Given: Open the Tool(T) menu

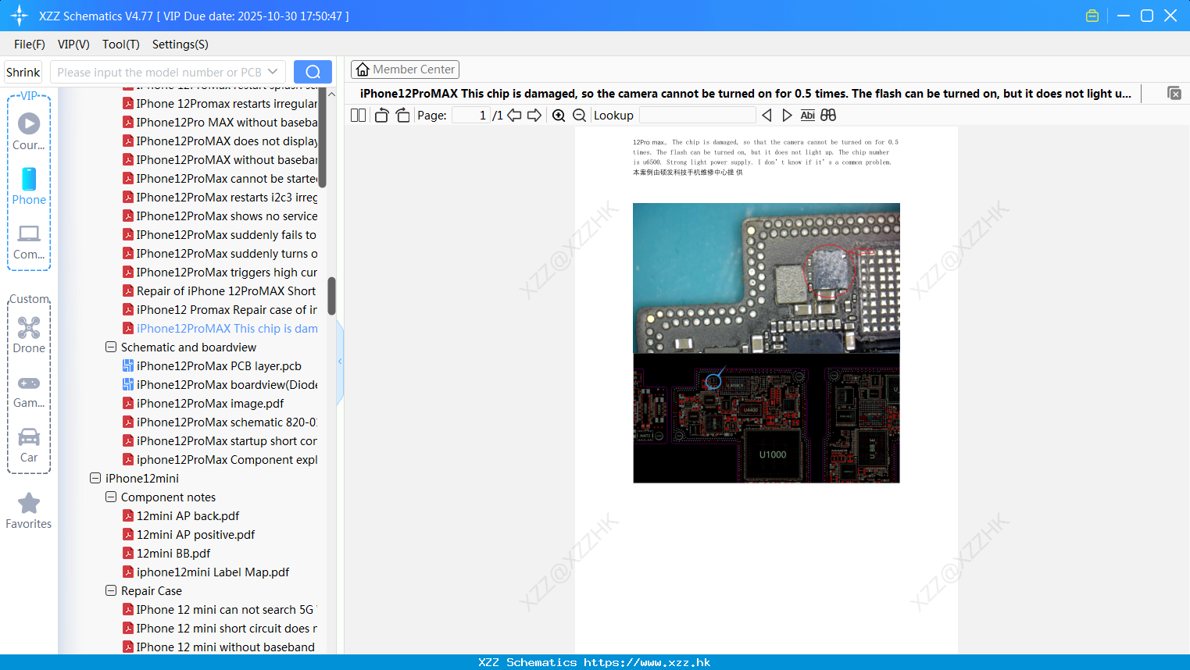Looking at the screenshot, I should click(x=121, y=45).
